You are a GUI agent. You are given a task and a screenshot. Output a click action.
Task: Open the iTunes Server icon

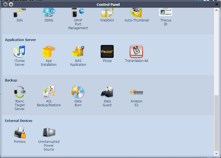pyautogui.click(x=19, y=52)
